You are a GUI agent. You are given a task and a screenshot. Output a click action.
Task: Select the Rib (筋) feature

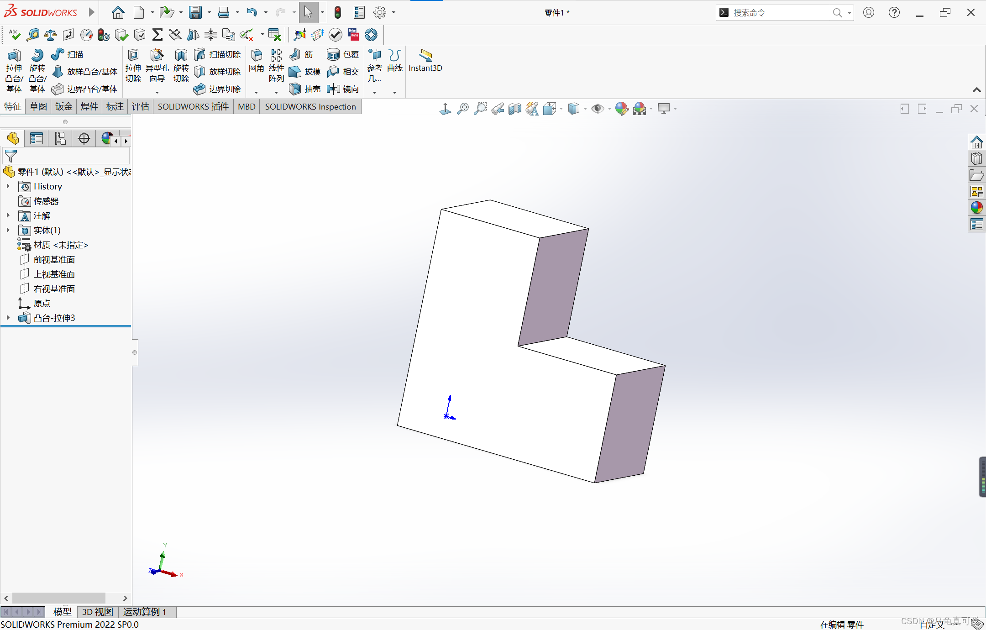[301, 54]
